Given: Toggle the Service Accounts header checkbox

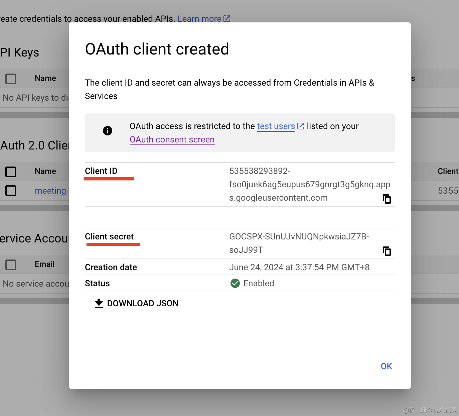Looking at the screenshot, I should [x=11, y=265].
